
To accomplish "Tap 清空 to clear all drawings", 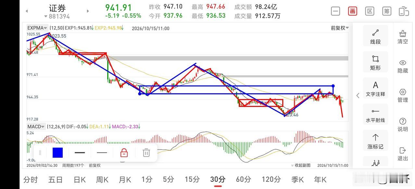I will click(x=403, y=37).
